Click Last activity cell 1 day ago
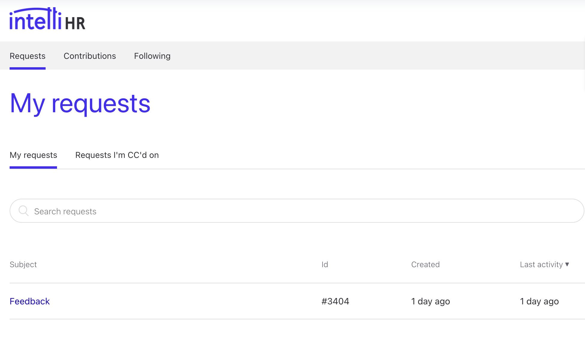 (x=539, y=301)
